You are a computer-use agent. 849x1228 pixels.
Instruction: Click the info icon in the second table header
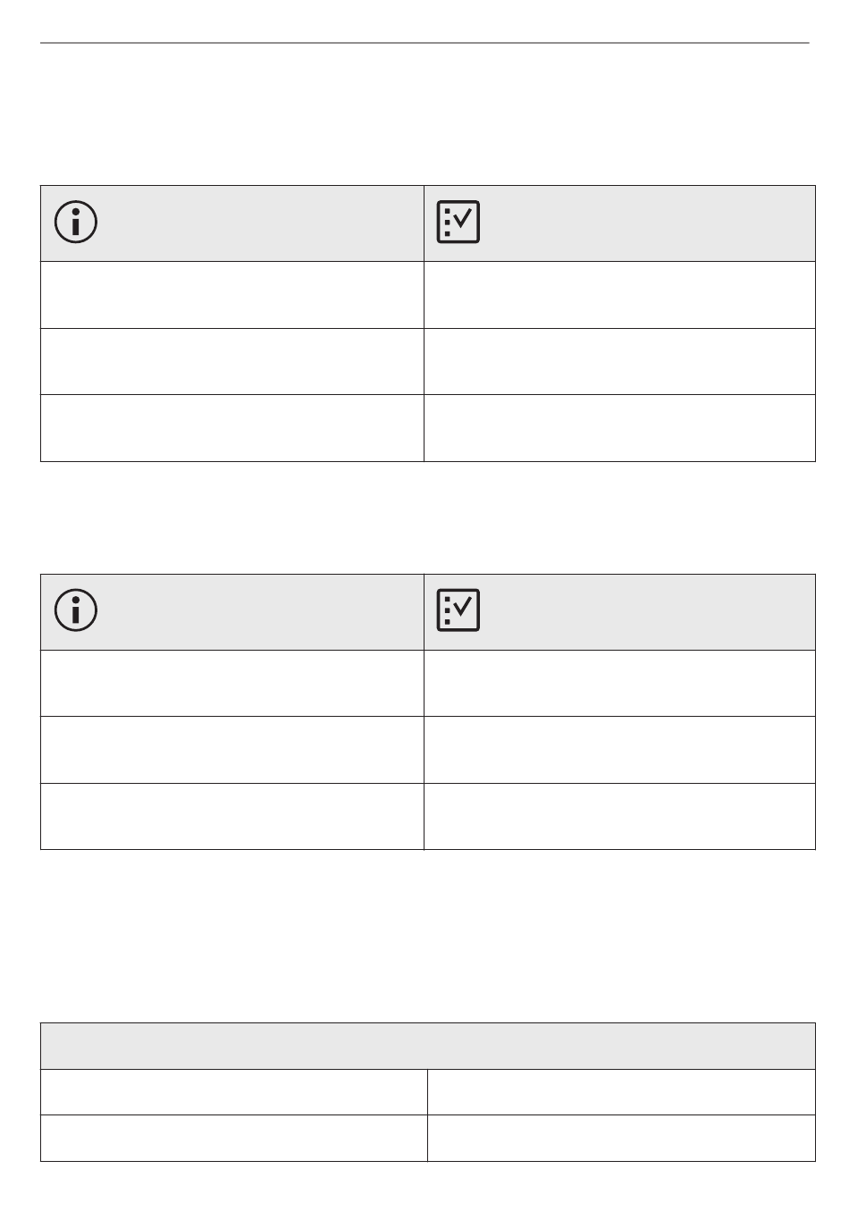point(76,610)
